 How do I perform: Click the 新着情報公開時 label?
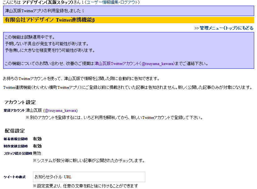16,139
